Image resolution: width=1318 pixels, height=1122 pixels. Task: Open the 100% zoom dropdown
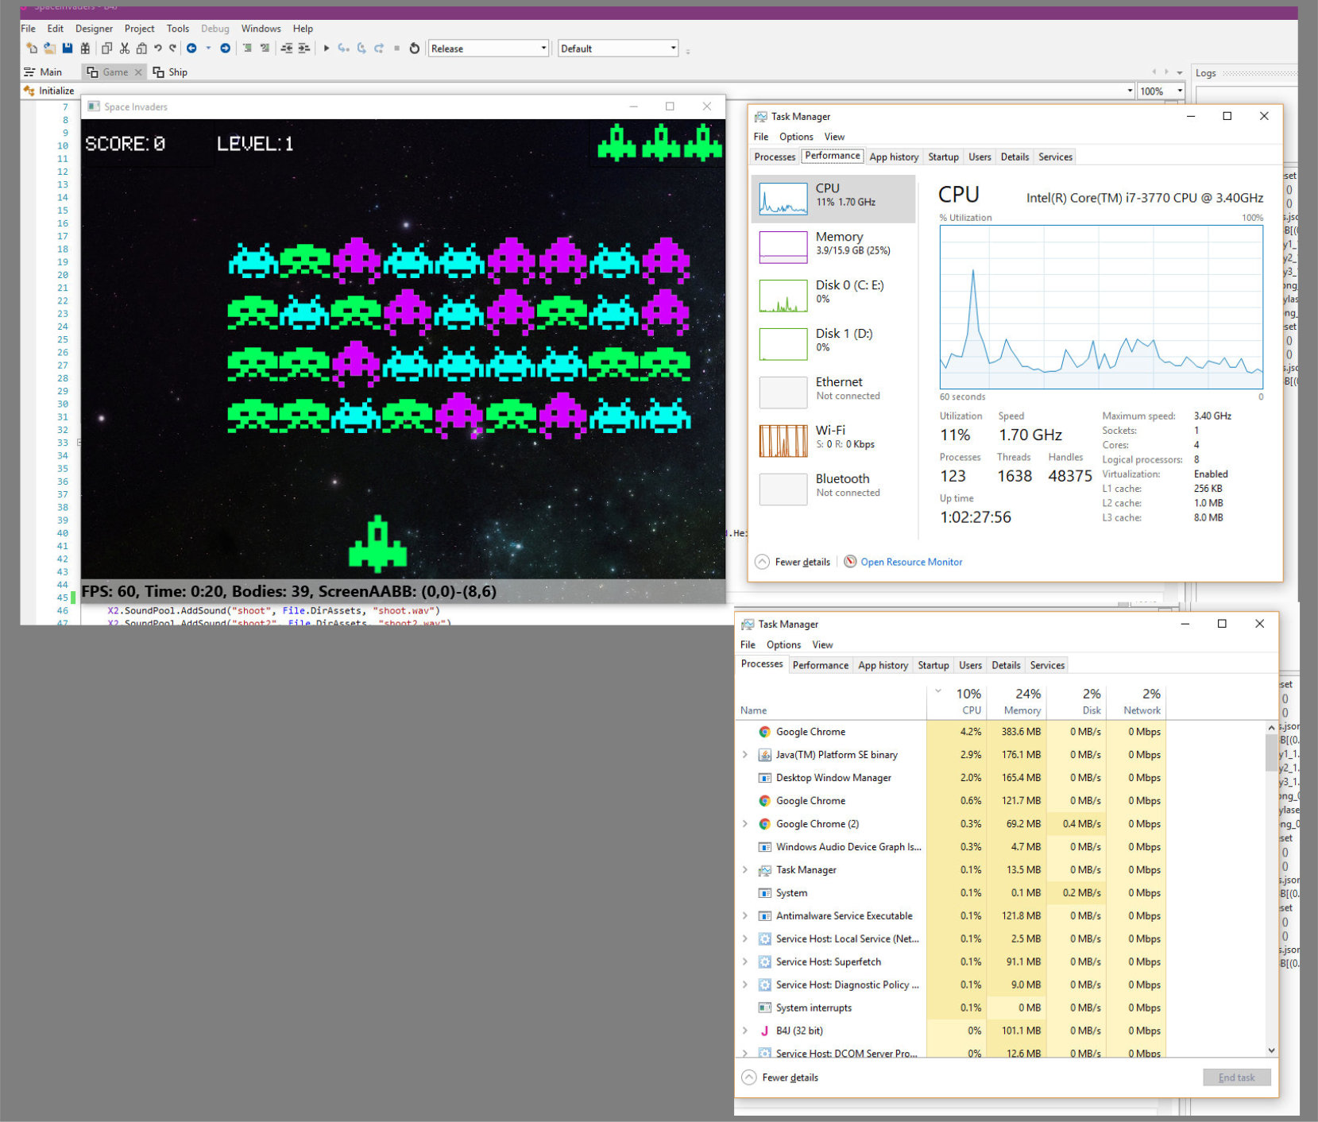click(x=1161, y=91)
